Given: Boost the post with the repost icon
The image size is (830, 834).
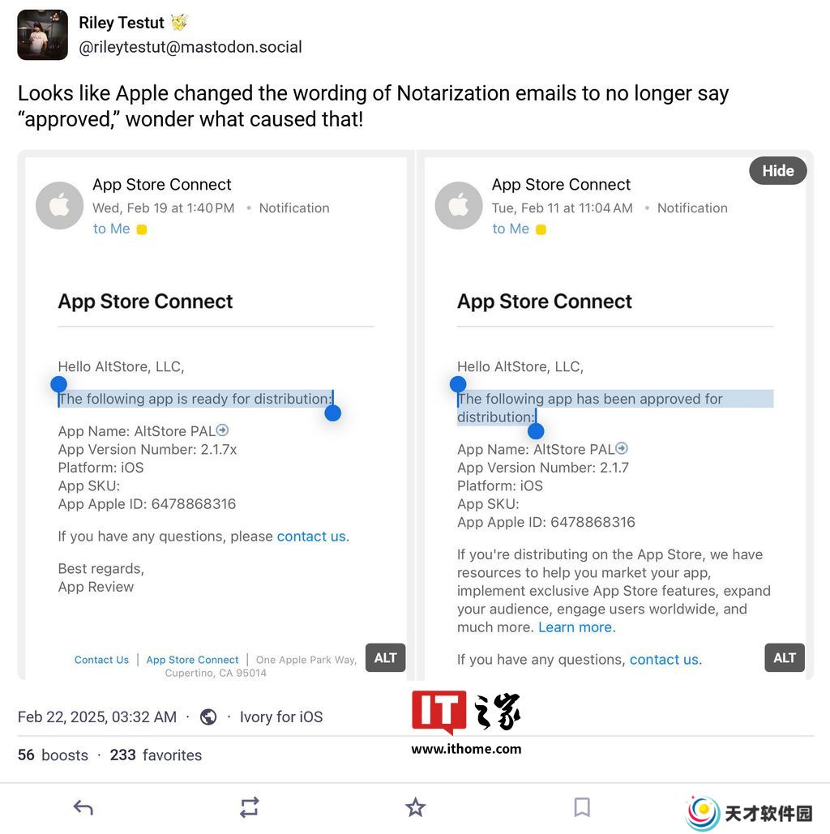Looking at the screenshot, I should point(249,807).
